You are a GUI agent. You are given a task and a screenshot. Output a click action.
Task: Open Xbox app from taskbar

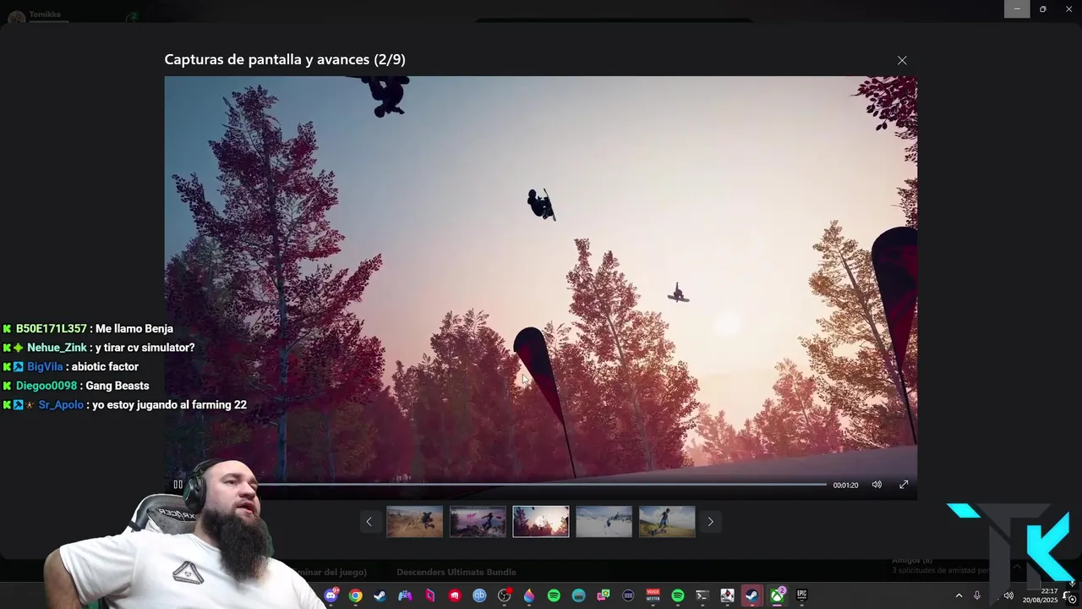(x=777, y=595)
